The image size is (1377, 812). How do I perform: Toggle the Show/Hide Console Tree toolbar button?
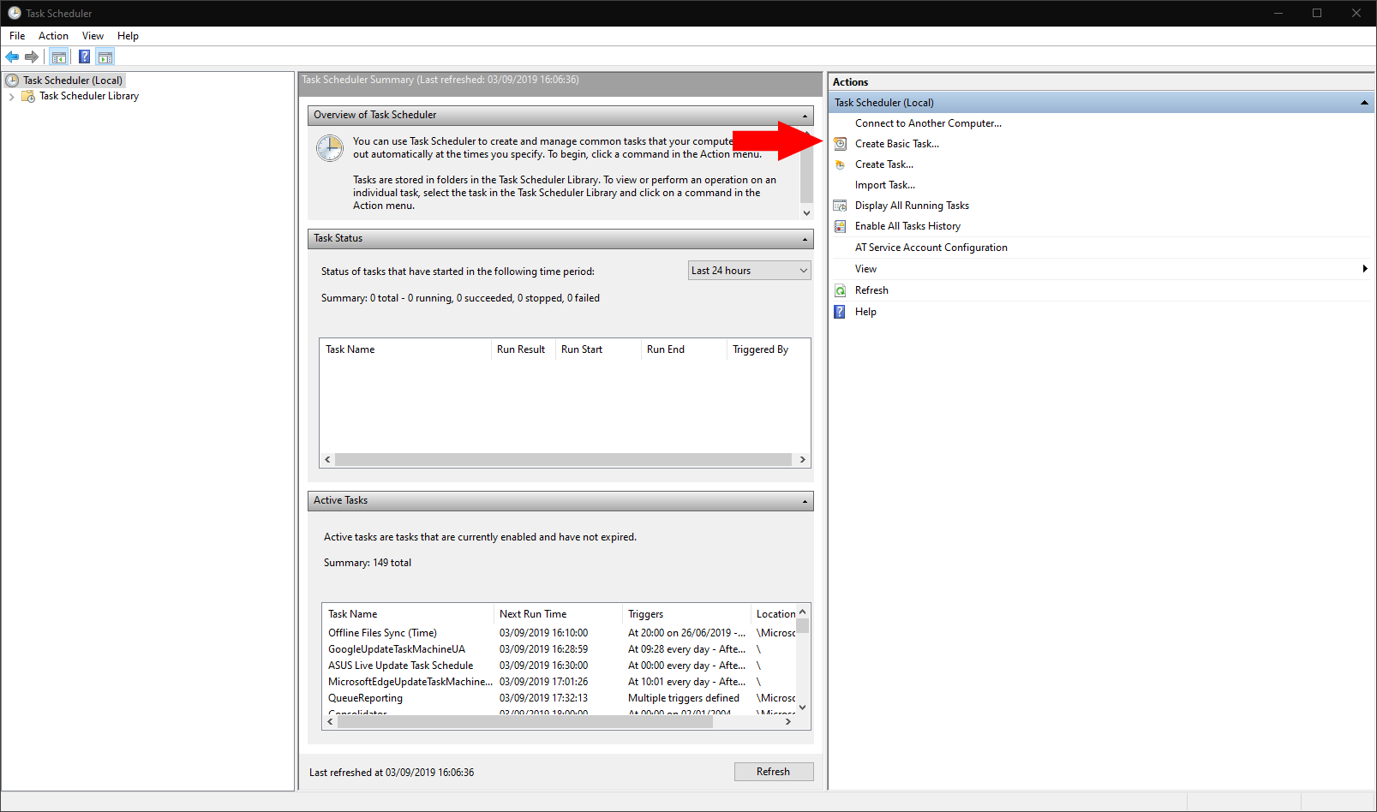click(x=58, y=57)
